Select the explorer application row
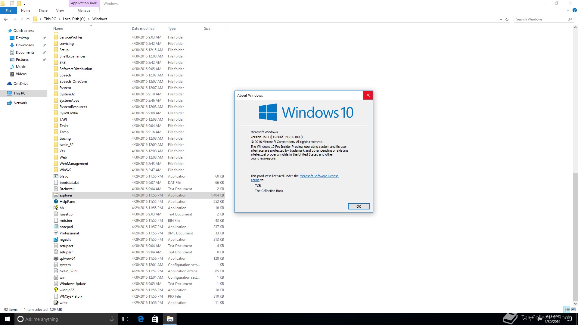This screenshot has width=578, height=325. point(139,195)
